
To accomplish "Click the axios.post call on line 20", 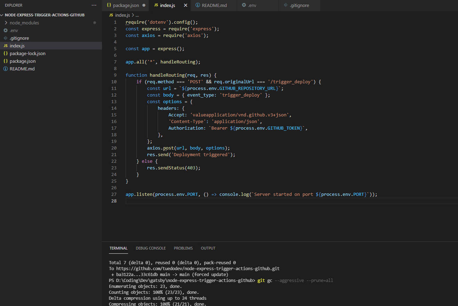I will (160, 148).
